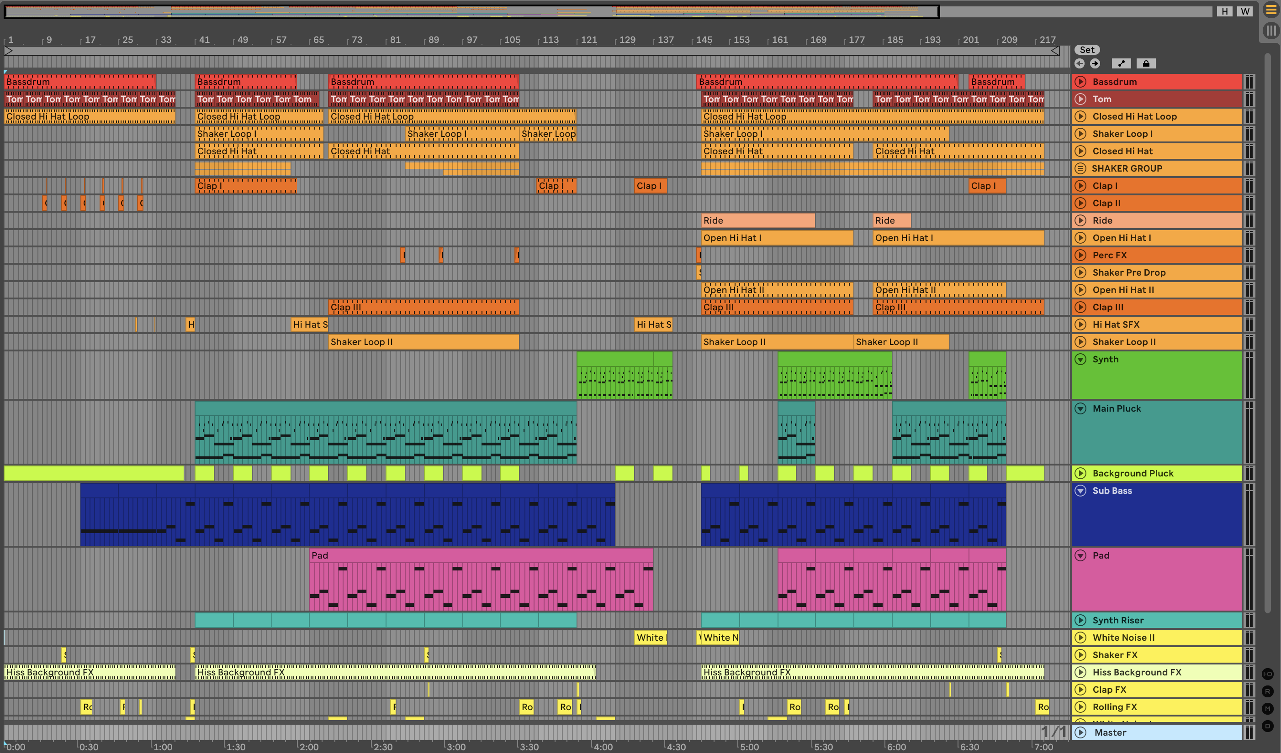Toggle Optimize Arrangement Height H button

point(1224,11)
